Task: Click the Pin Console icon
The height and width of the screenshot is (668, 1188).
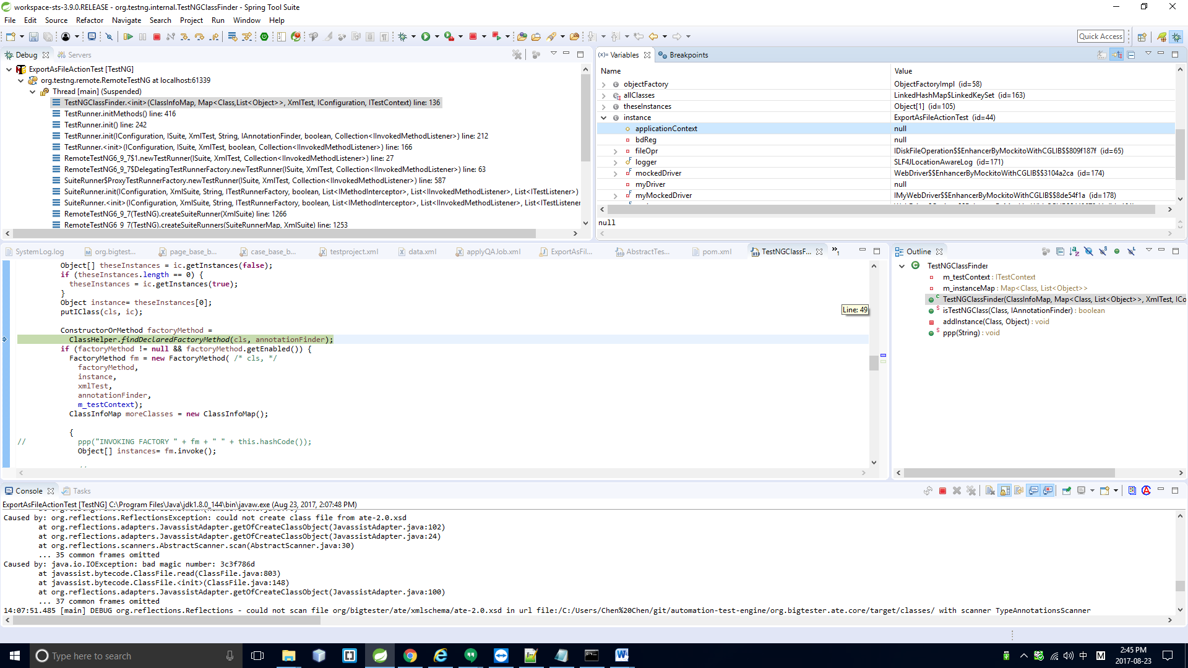Action: [x=1067, y=491]
